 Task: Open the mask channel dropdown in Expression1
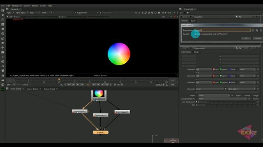[x=214, y=96]
